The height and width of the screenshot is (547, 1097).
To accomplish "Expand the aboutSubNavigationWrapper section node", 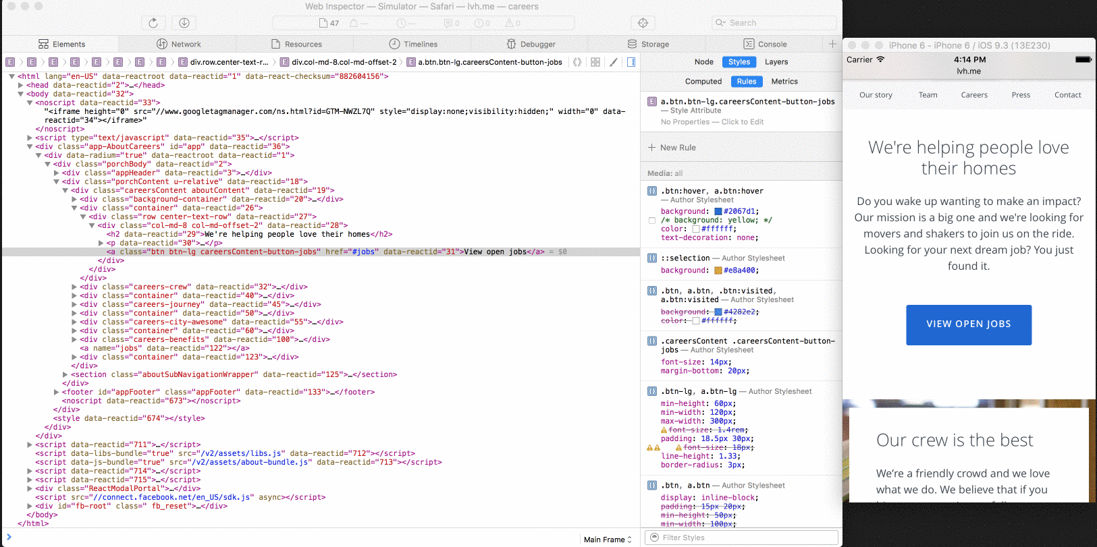I will pos(65,374).
